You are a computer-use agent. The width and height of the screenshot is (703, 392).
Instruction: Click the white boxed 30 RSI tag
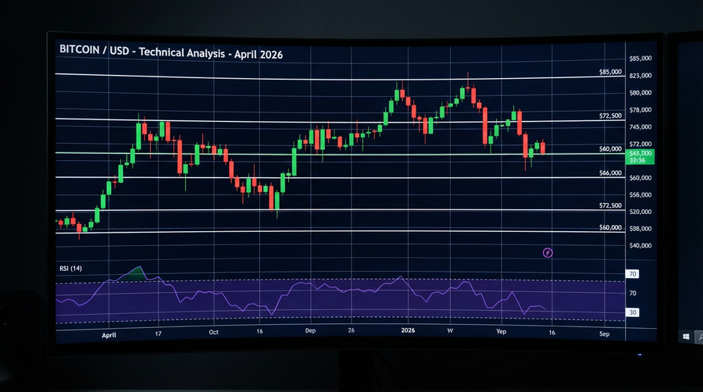[632, 312]
